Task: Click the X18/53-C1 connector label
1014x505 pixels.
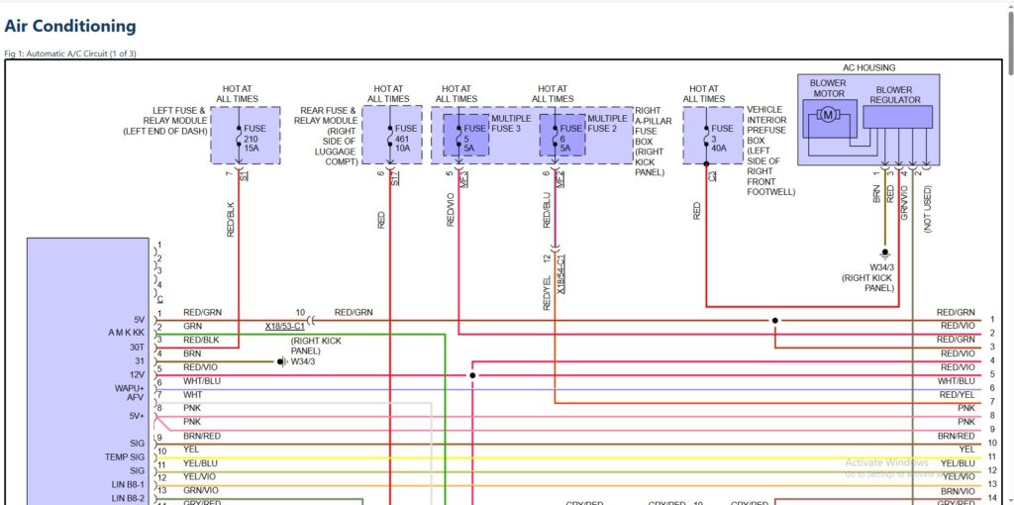Action: click(x=284, y=327)
